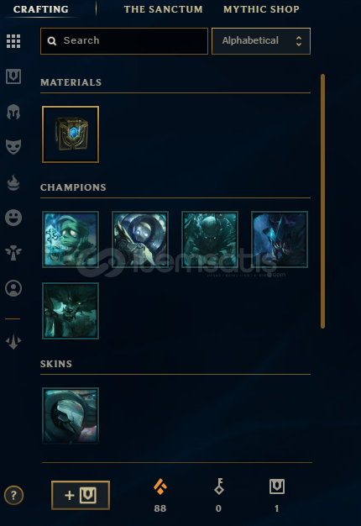Select the Crafting tab
This screenshot has width=361, height=526.
pyautogui.click(x=41, y=9)
